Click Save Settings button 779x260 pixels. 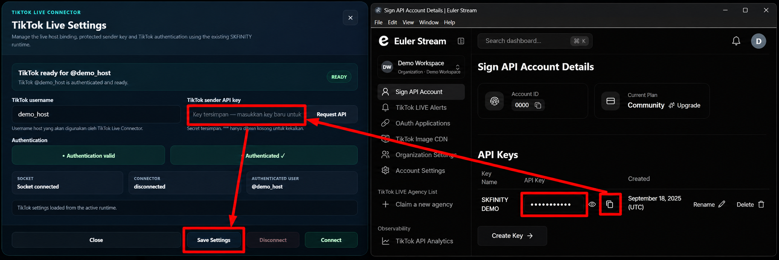(x=214, y=240)
